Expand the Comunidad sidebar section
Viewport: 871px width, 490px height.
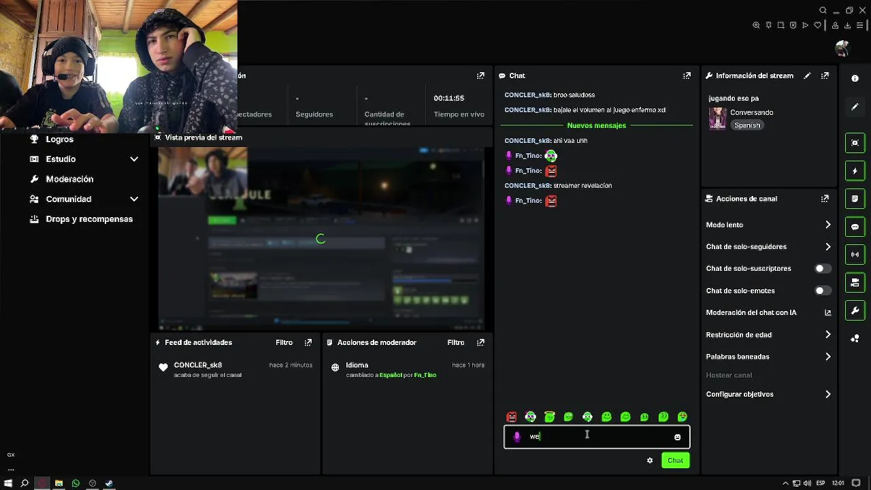pyautogui.click(x=134, y=199)
